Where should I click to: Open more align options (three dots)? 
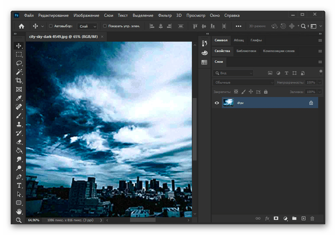coord(239,26)
